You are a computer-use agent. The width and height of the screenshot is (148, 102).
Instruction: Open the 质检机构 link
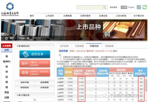click(x=25, y=87)
